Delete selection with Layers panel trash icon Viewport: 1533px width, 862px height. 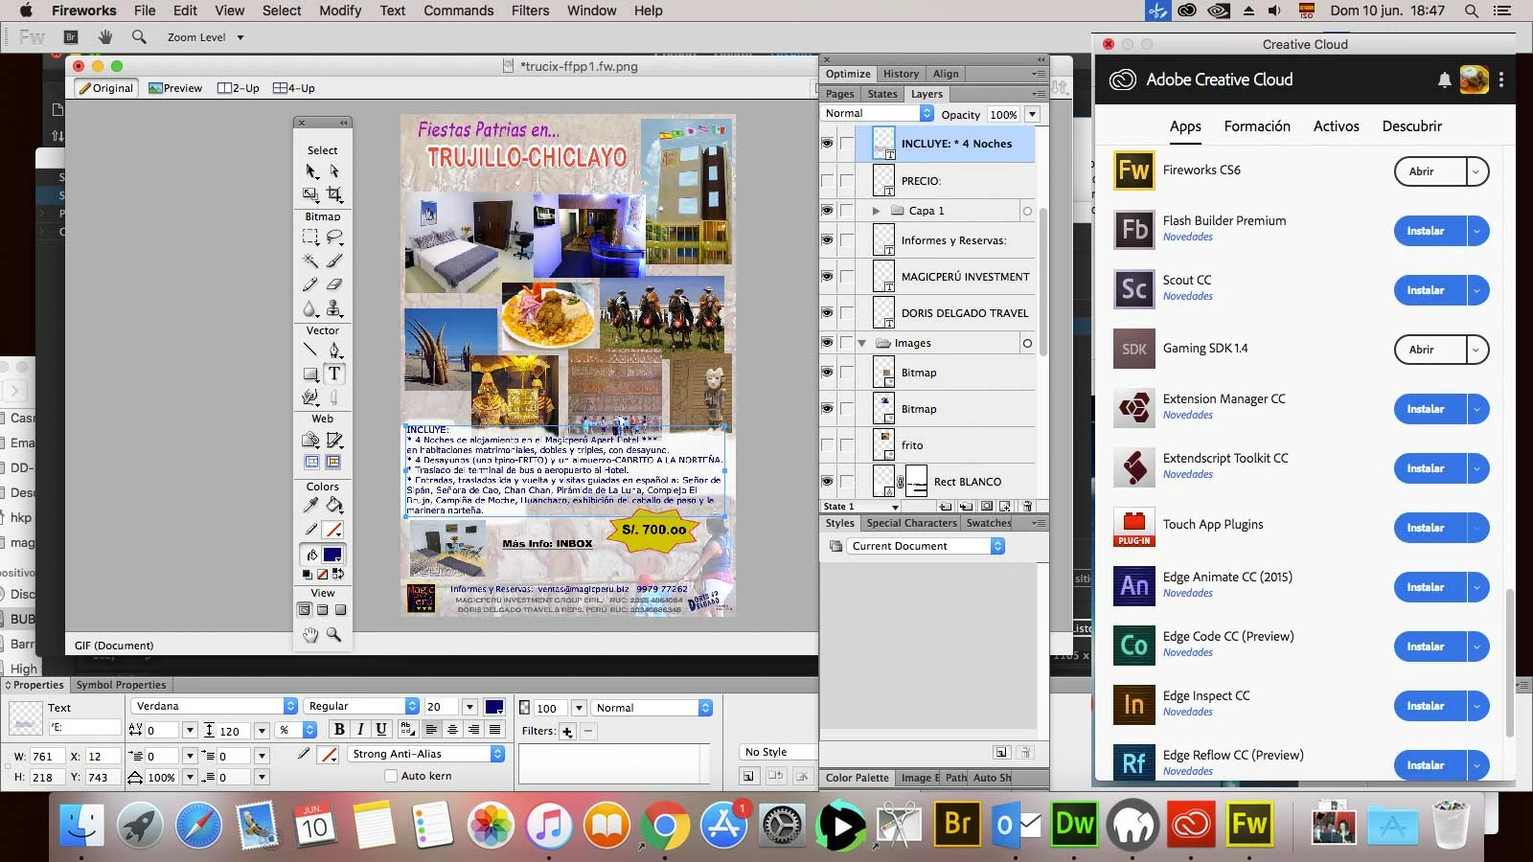1027,507
